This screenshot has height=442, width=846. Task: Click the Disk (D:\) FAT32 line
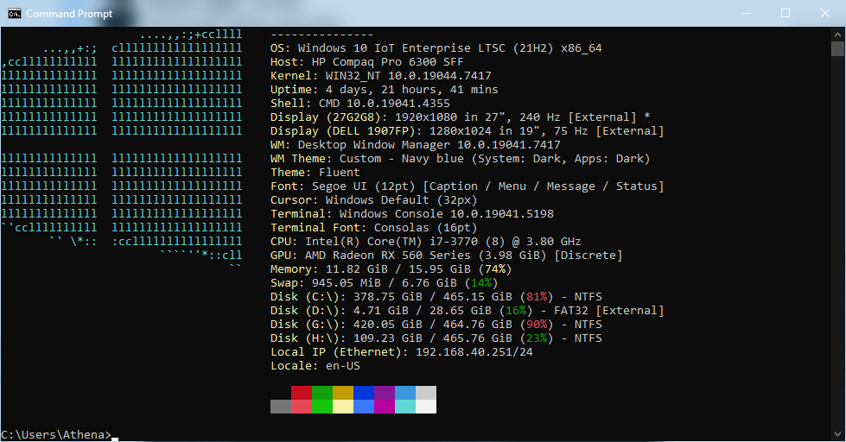468,311
